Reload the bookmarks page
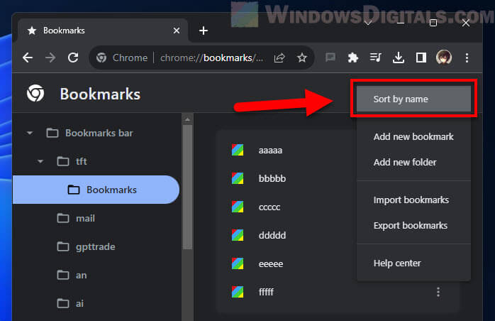The image size is (495, 321). click(x=72, y=58)
